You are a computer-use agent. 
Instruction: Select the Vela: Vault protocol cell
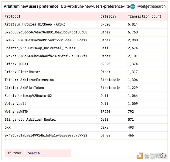coord(15,104)
